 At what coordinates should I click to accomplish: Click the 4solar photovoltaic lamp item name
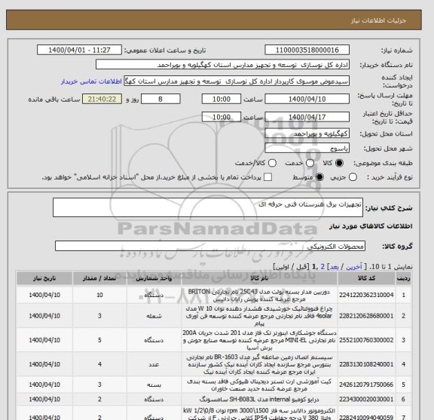point(259,316)
